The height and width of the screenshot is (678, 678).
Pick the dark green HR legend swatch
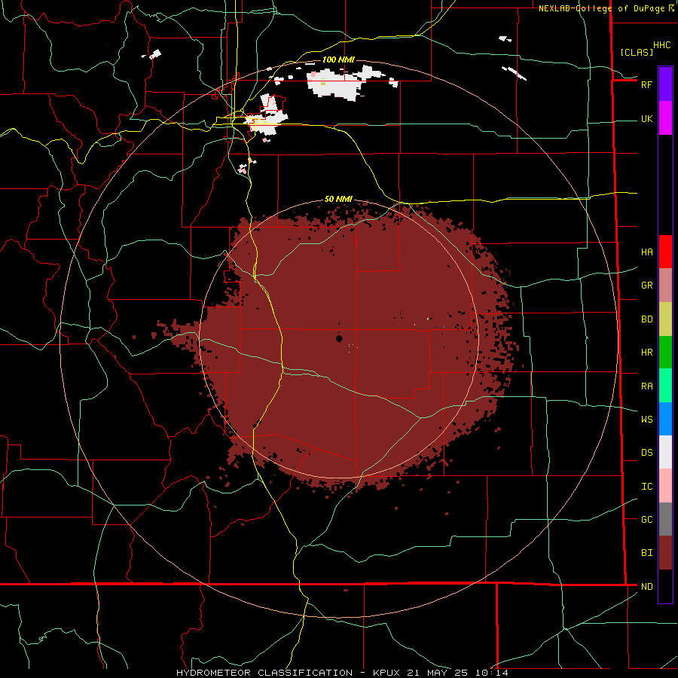tap(665, 353)
